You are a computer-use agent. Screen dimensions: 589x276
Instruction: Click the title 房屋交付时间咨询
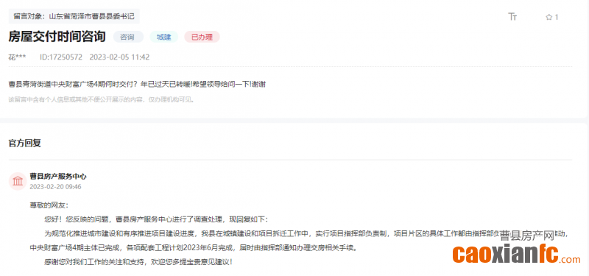coord(57,37)
